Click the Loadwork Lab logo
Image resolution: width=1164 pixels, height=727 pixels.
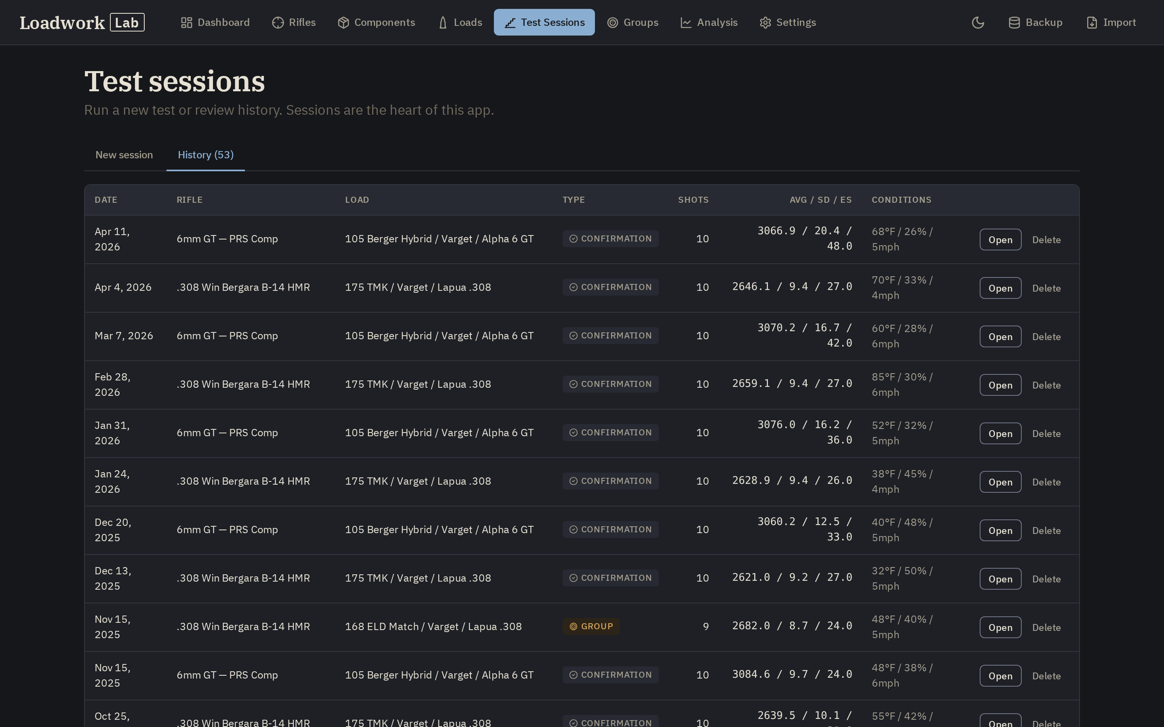pyautogui.click(x=82, y=23)
